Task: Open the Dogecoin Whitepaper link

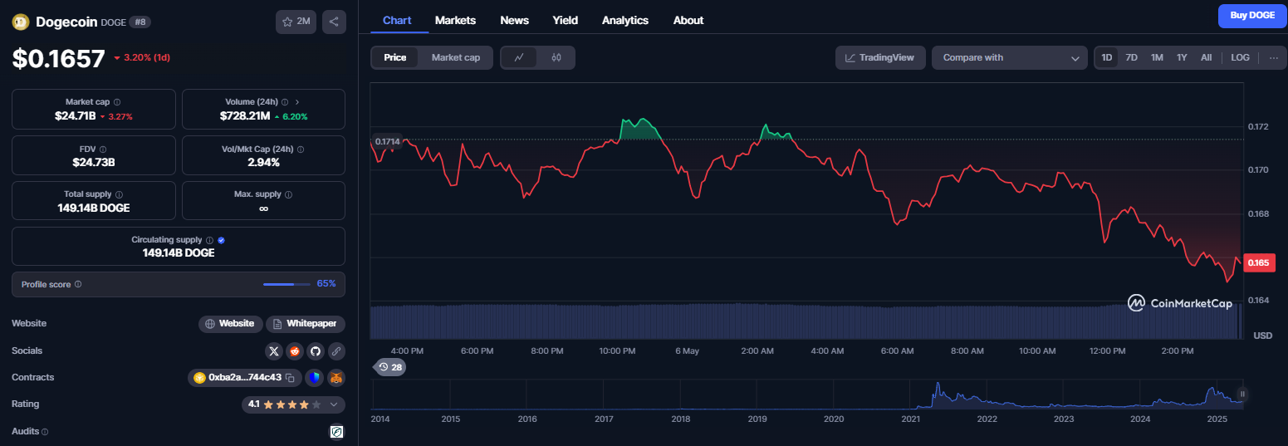Action: point(306,324)
